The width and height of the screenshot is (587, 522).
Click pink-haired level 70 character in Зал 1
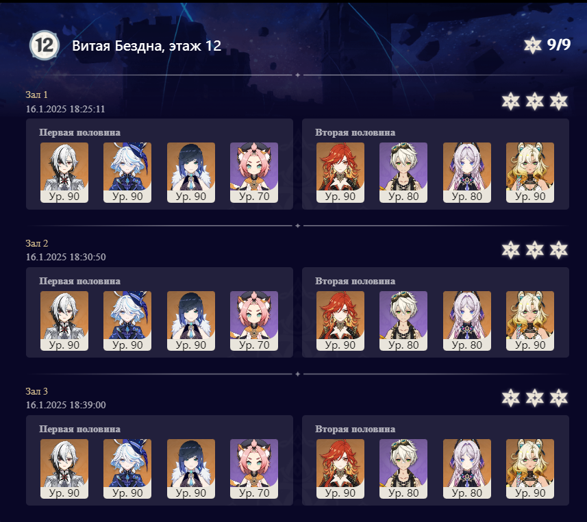[x=254, y=172]
